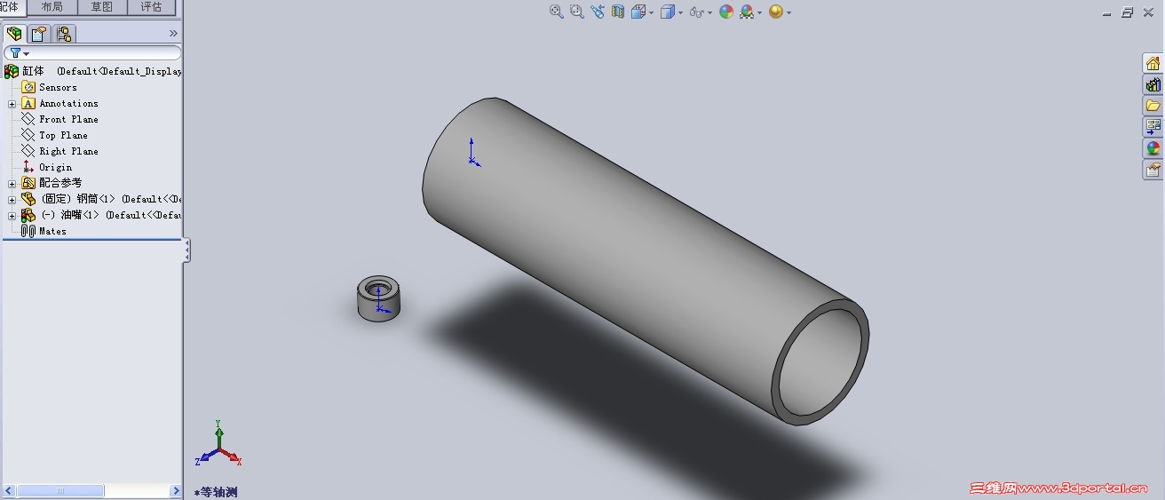The height and width of the screenshot is (500, 1165).
Task: Click the tree horizontal scrollbar thumb
Action: click(60, 490)
